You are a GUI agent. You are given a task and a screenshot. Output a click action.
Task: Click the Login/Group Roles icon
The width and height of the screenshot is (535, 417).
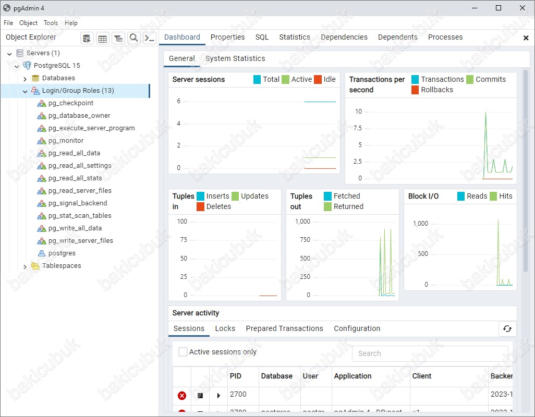[x=35, y=91]
